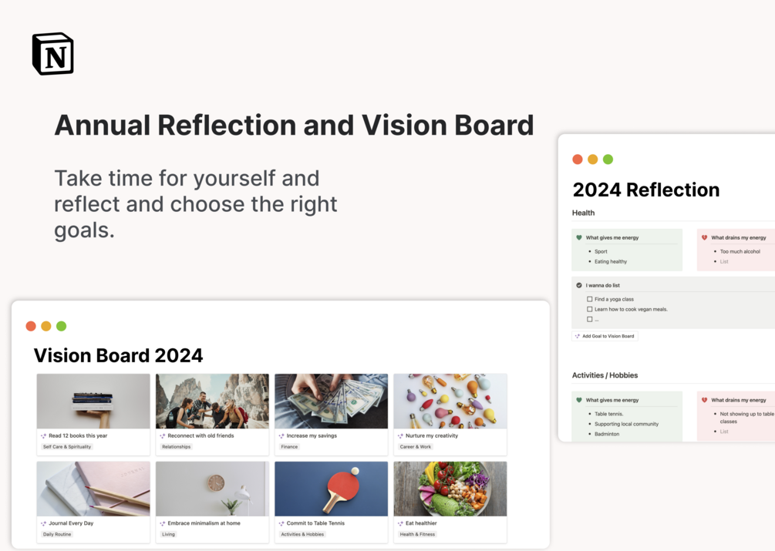Click the Add Goal to Vision Board button
This screenshot has height=551, width=775.
click(605, 336)
